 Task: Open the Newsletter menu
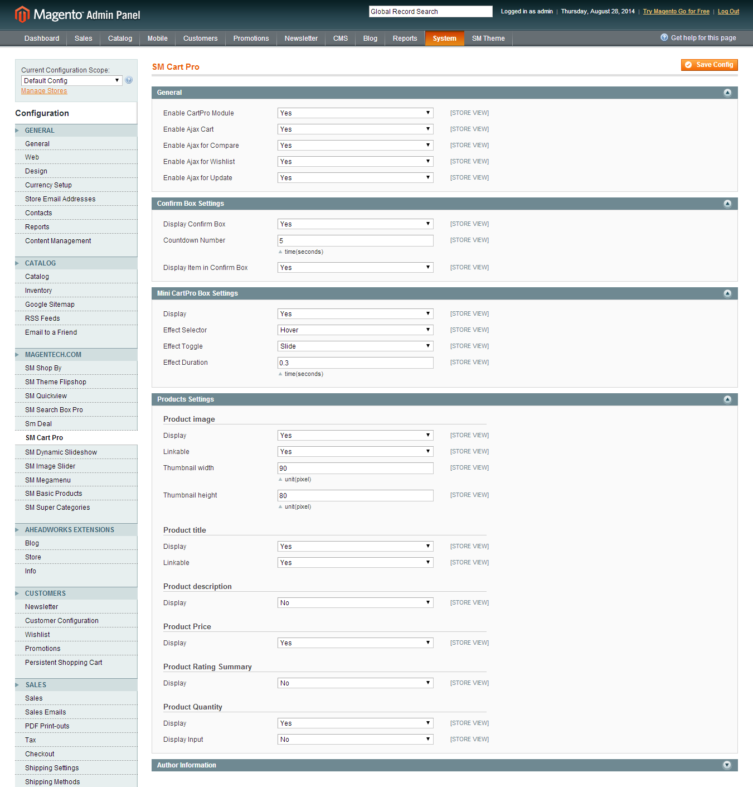[x=301, y=38]
